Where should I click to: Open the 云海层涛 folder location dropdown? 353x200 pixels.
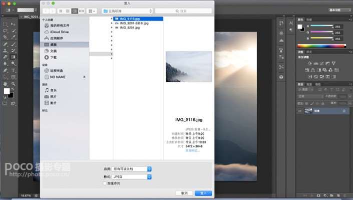(x=127, y=11)
